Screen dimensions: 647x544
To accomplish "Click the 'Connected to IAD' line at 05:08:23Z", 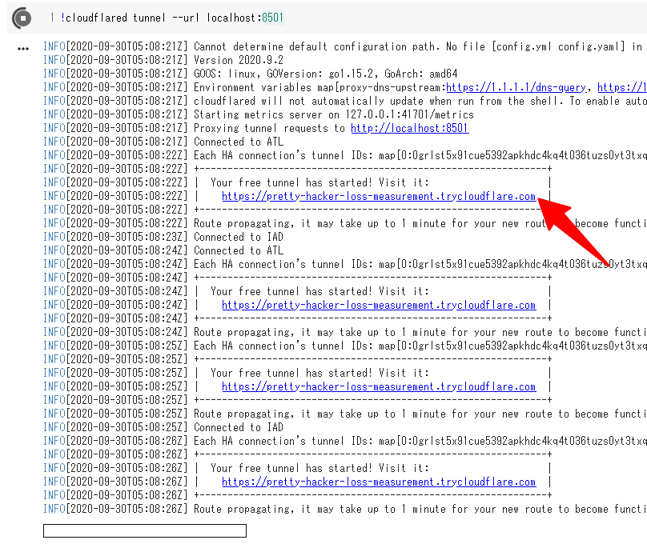I will pos(163,237).
